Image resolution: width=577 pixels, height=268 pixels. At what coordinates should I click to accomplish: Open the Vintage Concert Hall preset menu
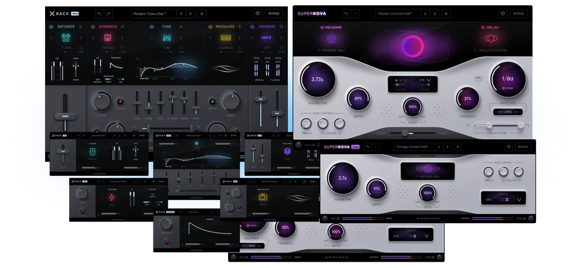(414, 147)
